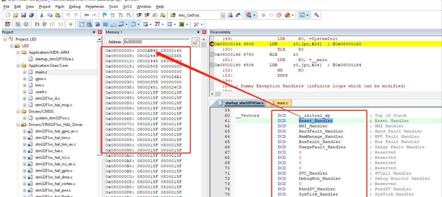Toggle breakpoint at address 0x08000144
This screenshot has width=442, height=197.
(x=212, y=44)
